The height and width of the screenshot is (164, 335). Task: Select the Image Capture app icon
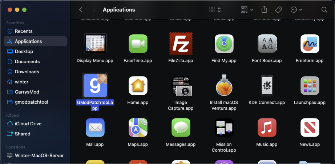coord(181,86)
